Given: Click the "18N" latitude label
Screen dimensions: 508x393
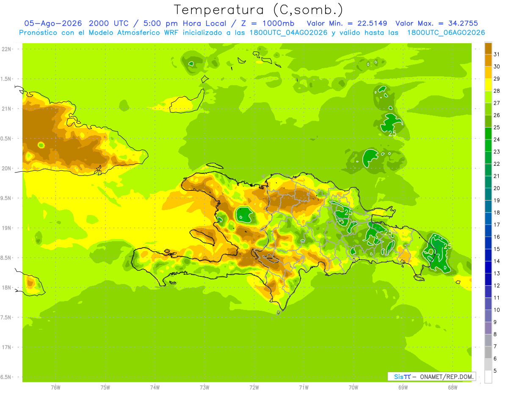Looking at the screenshot, I should (x=7, y=288).
